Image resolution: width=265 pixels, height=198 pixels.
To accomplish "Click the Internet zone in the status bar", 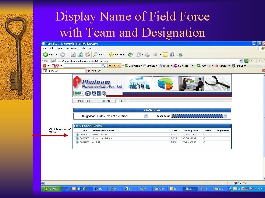I will point(241,183).
